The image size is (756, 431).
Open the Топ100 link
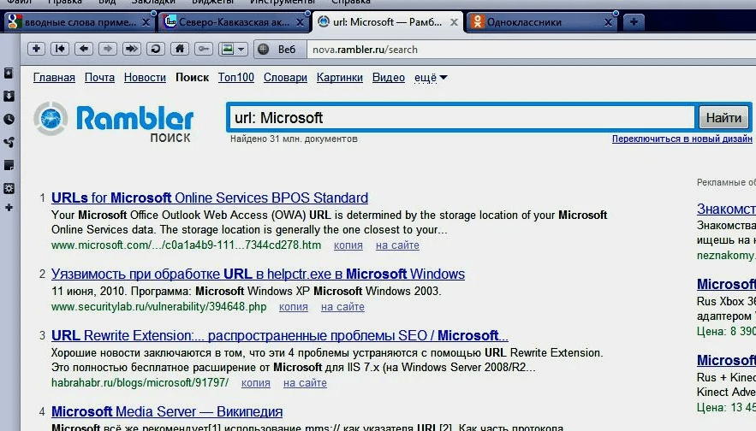click(235, 78)
